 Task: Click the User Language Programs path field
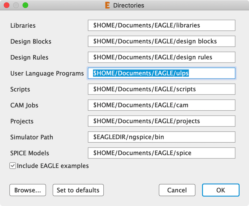162,73
